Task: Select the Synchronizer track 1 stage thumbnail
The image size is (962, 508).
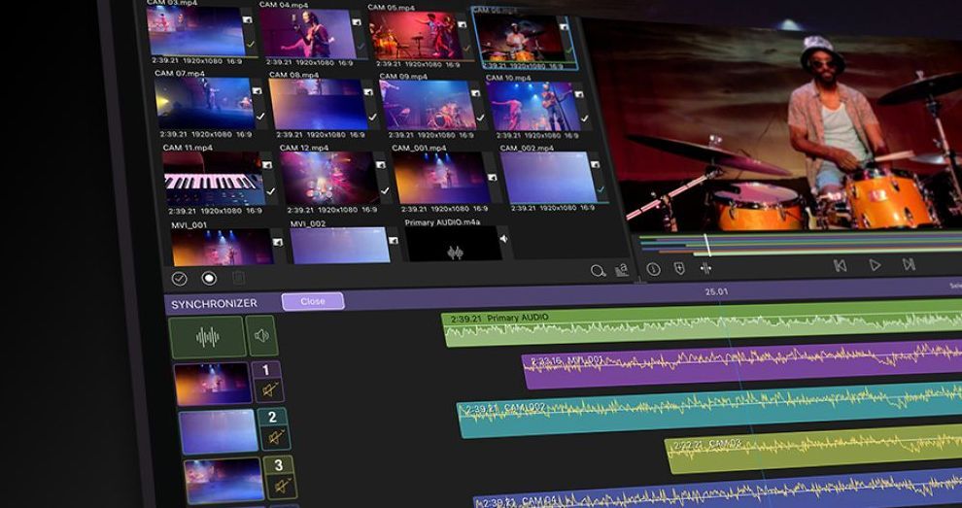Action: (212, 384)
